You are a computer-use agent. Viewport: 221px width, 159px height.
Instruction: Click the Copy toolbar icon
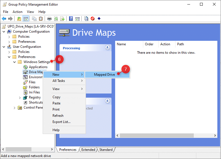(34, 19)
